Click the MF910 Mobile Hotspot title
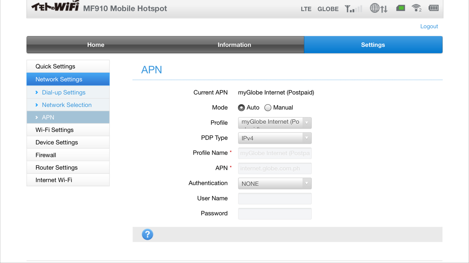Screen dimensions: 469x263 125,8
